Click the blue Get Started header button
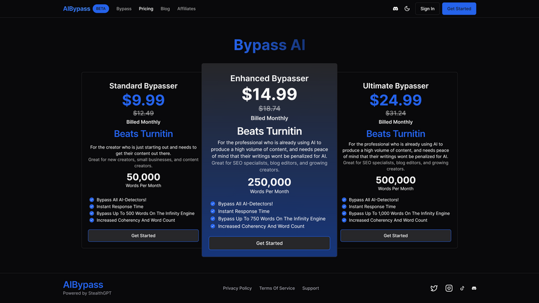Viewport: 539px width, 303px height. (x=459, y=8)
